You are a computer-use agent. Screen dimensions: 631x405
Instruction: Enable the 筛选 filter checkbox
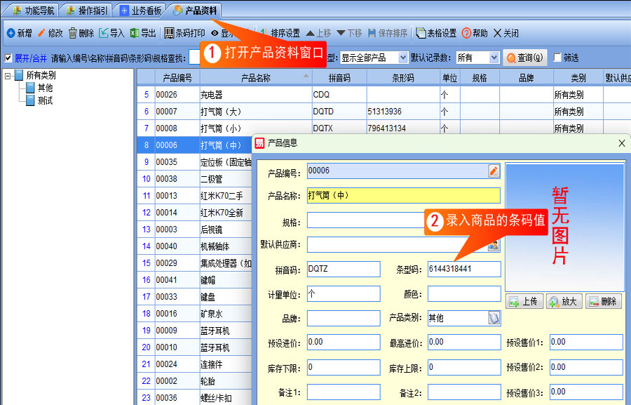[557, 58]
